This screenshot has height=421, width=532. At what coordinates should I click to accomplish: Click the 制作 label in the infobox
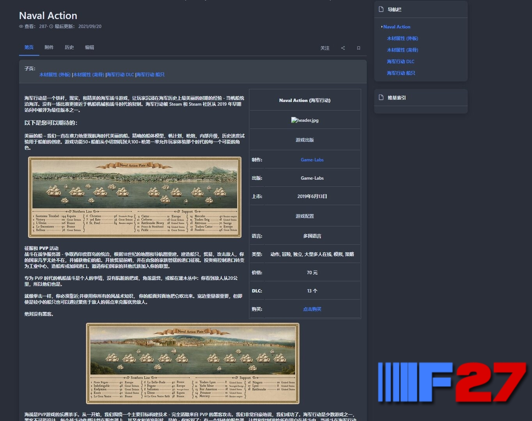click(x=257, y=160)
